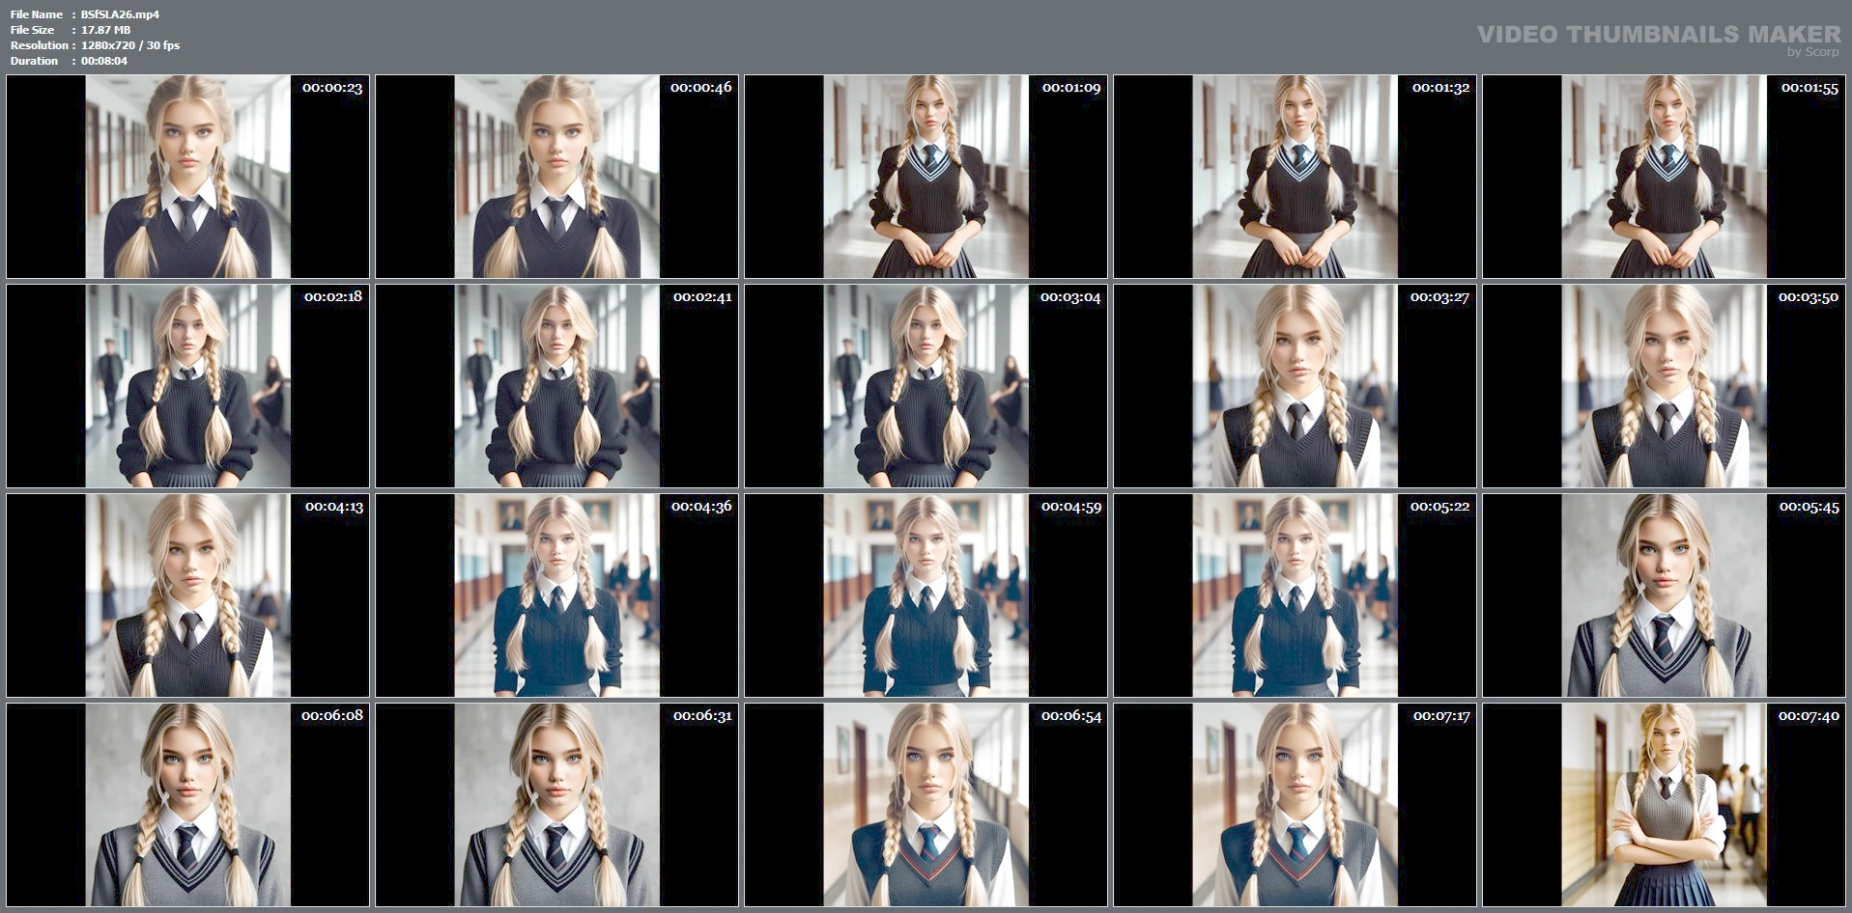The image size is (1852, 913).
Task: Click the resolution value 1280x720 / 30 fps
Action: click(x=130, y=45)
